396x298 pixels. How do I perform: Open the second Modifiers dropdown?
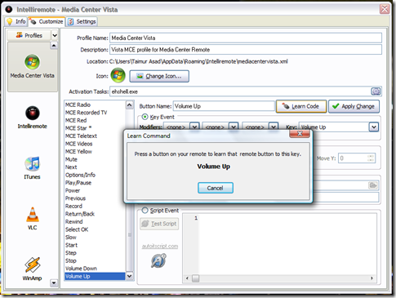pyautogui.click(x=234, y=127)
